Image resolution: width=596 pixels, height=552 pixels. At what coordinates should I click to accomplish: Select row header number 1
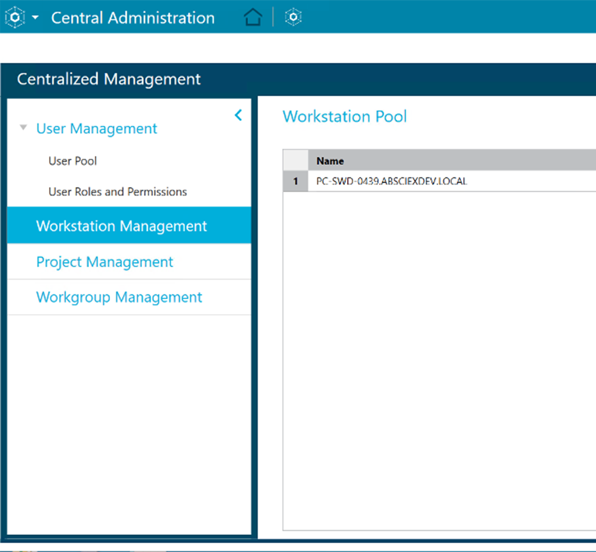click(296, 181)
